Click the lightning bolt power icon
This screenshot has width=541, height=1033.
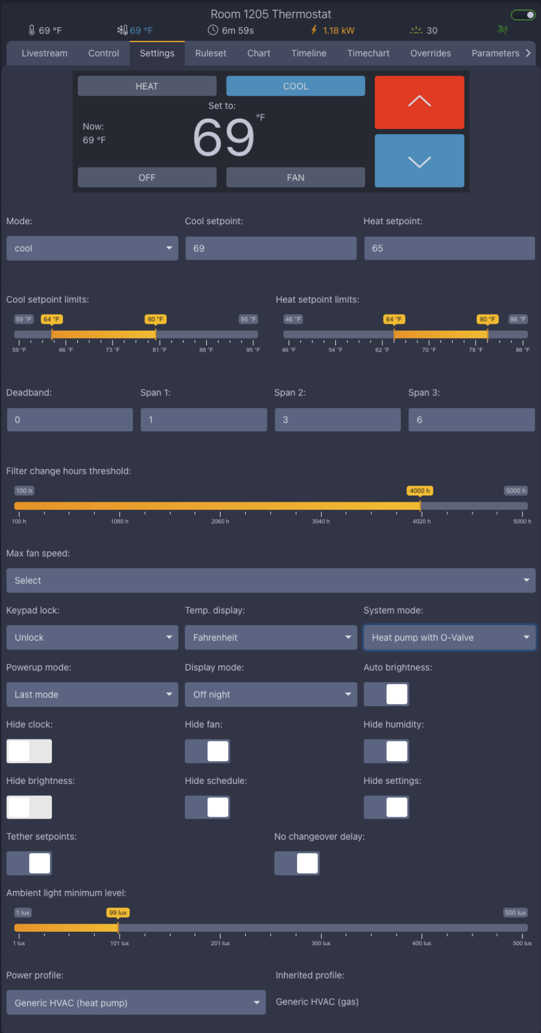pyautogui.click(x=314, y=30)
